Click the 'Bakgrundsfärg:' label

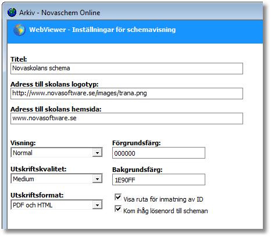pos(137,170)
